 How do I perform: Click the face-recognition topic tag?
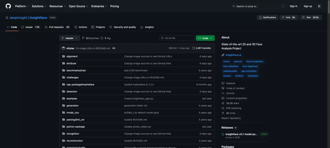(255, 61)
